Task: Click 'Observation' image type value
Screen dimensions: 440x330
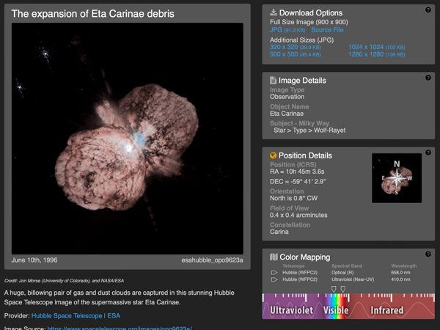Action: 287,97
